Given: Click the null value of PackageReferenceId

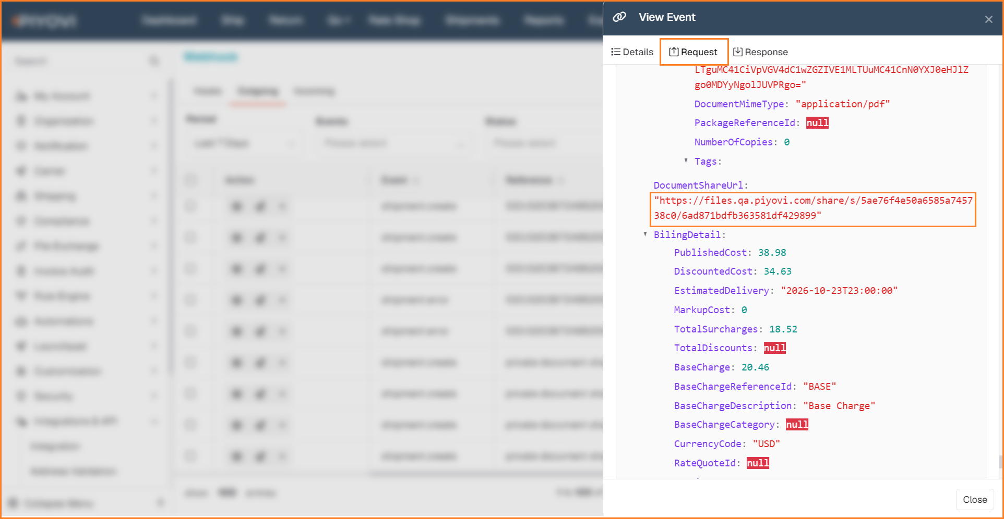Looking at the screenshot, I should (817, 123).
